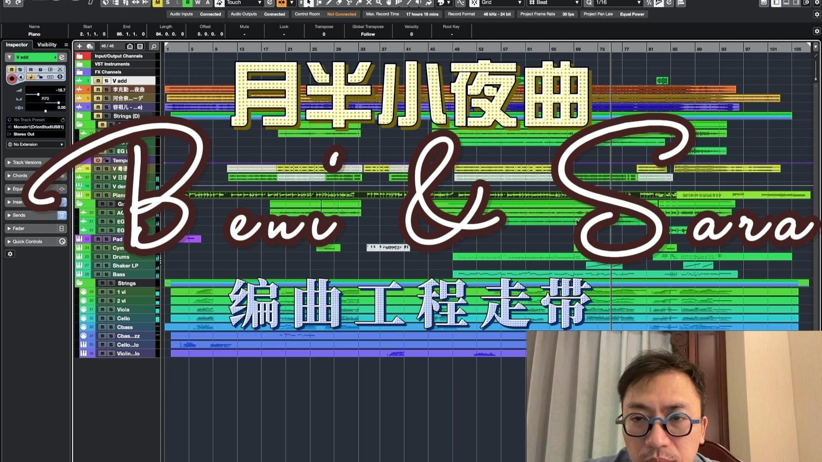Select the Scissors split tool
822x462 pixels.
pos(349,3)
